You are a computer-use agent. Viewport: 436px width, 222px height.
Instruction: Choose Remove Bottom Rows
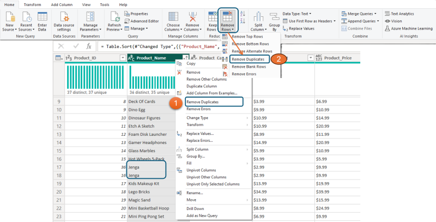(250, 44)
